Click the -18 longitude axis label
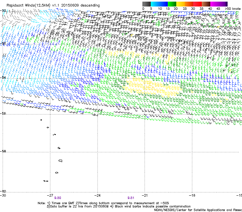The image size is (242, 212). click(192, 195)
